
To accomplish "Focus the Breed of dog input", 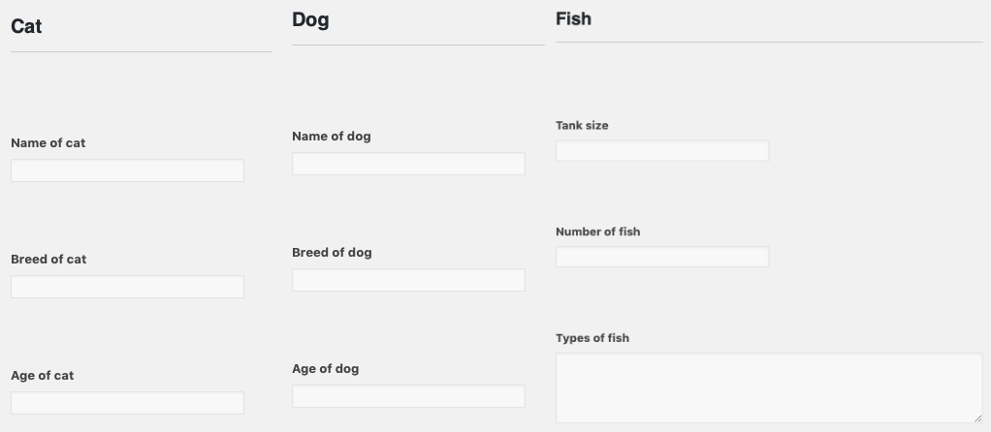I will click(408, 280).
